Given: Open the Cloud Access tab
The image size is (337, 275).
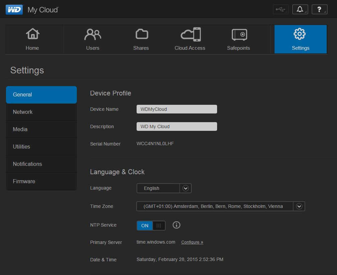Looking at the screenshot, I should point(190,39).
